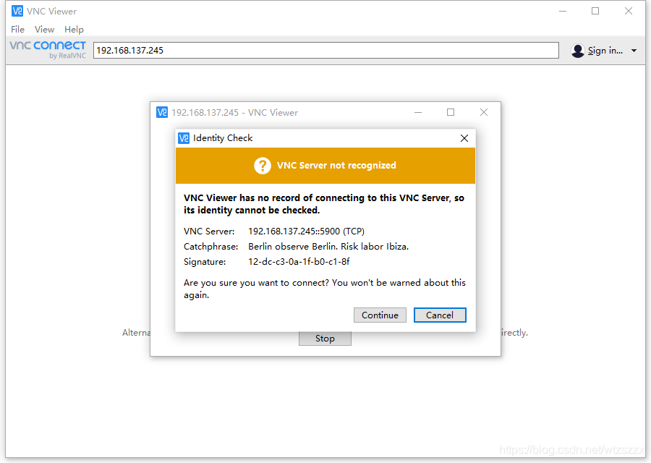
Task: Click Continue in Identity Check dialog
Action: 380,315
